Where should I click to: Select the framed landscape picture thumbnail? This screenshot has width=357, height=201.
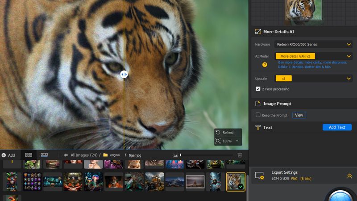click(x=195, y=182)
